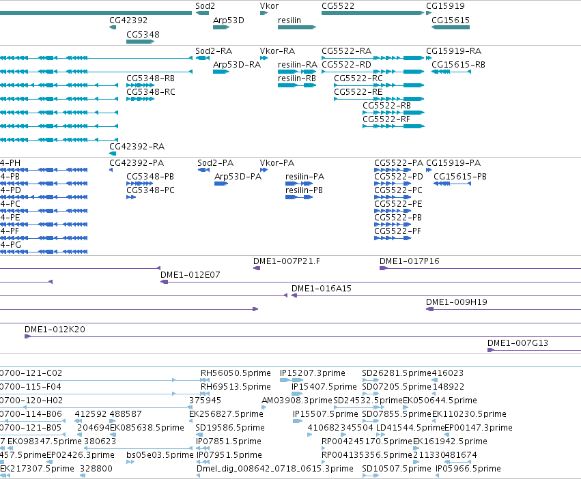
Task: Open transcript CG5522-RF
Action: pos(386,119)
